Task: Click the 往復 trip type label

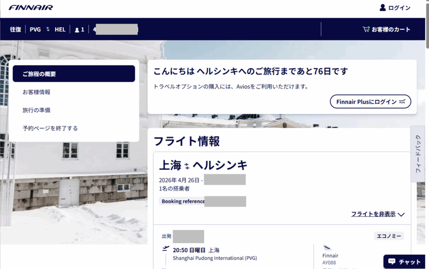Action: click(15, 30)
